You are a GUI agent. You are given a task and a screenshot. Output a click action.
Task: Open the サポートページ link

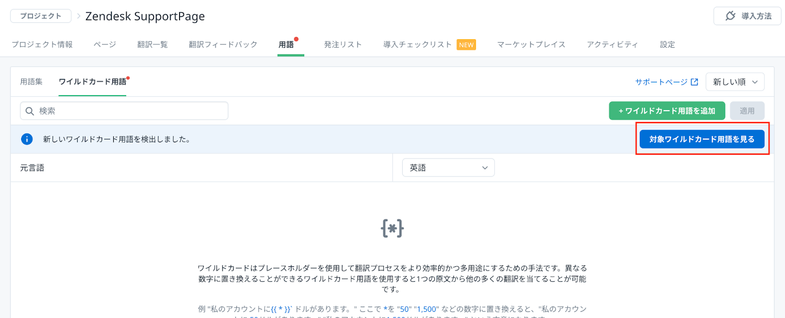661,82
